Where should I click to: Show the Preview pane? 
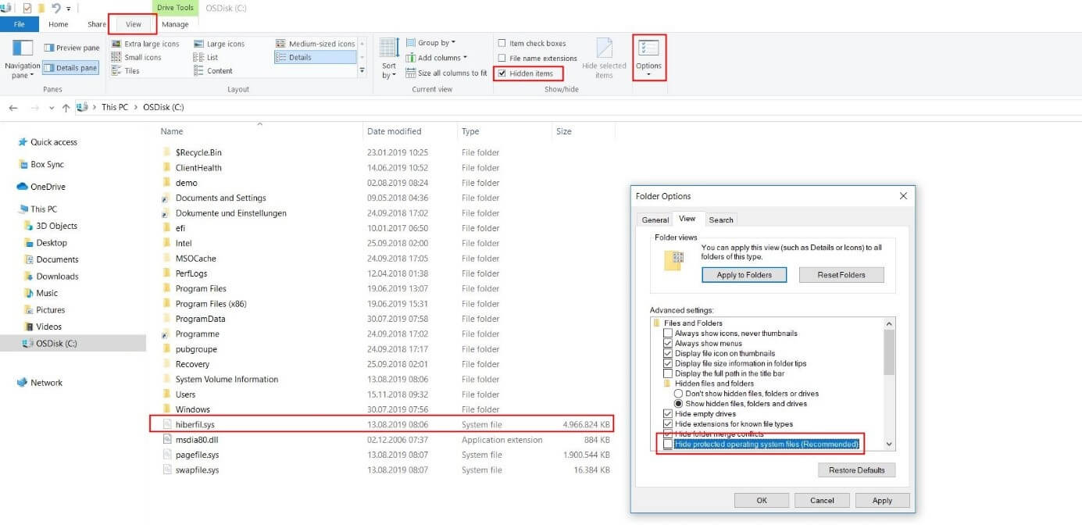coord(72,47)
